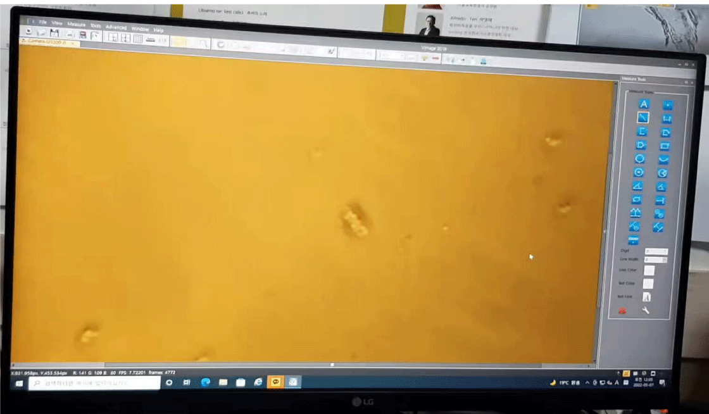Open Internet Explorer from the taskbar
This screenshot has height=414, width=709.
coord(258,382)
